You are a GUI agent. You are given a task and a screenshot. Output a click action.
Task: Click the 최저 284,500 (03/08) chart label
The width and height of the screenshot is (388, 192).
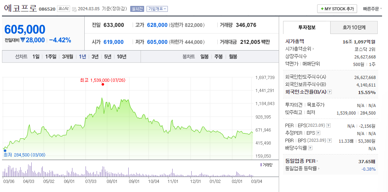(24, 155)
